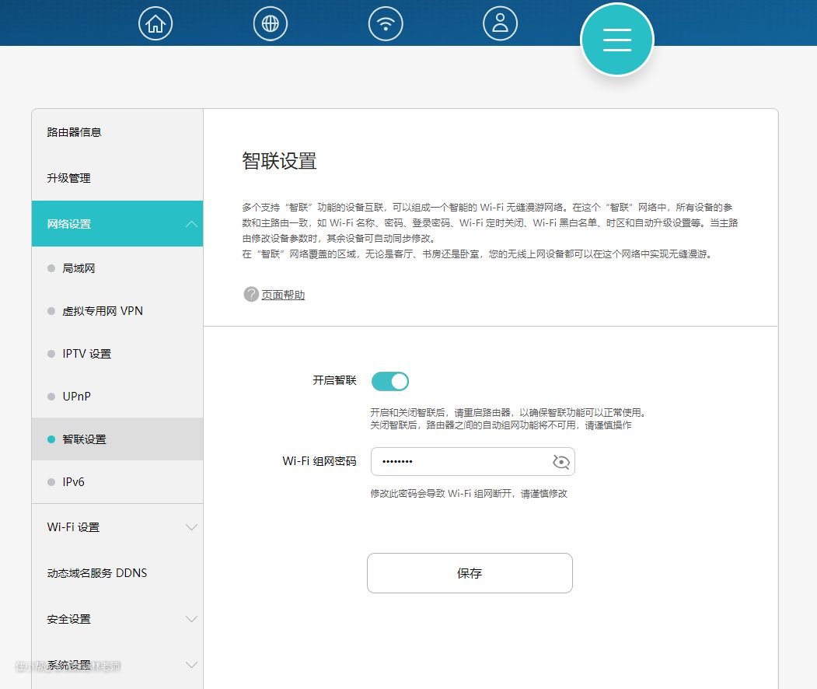The width and height of the screenshot is (817, 689).
Task: Show password using the eye icon
Action: click(560, 462)
